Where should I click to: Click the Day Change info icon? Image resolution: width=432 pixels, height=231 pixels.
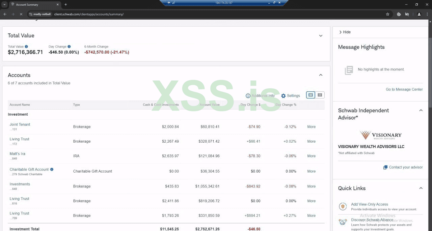69,47
